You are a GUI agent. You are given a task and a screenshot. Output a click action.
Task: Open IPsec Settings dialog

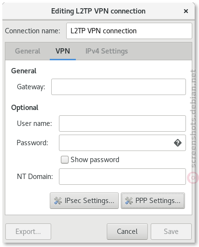[x=84, y=201]
